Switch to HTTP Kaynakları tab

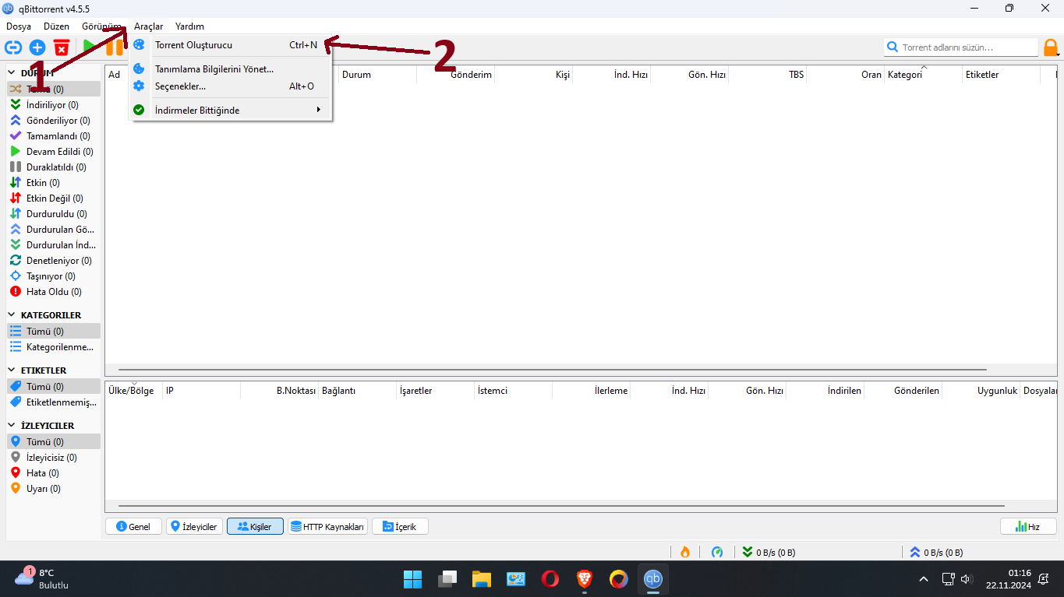[x=327, y=527]
